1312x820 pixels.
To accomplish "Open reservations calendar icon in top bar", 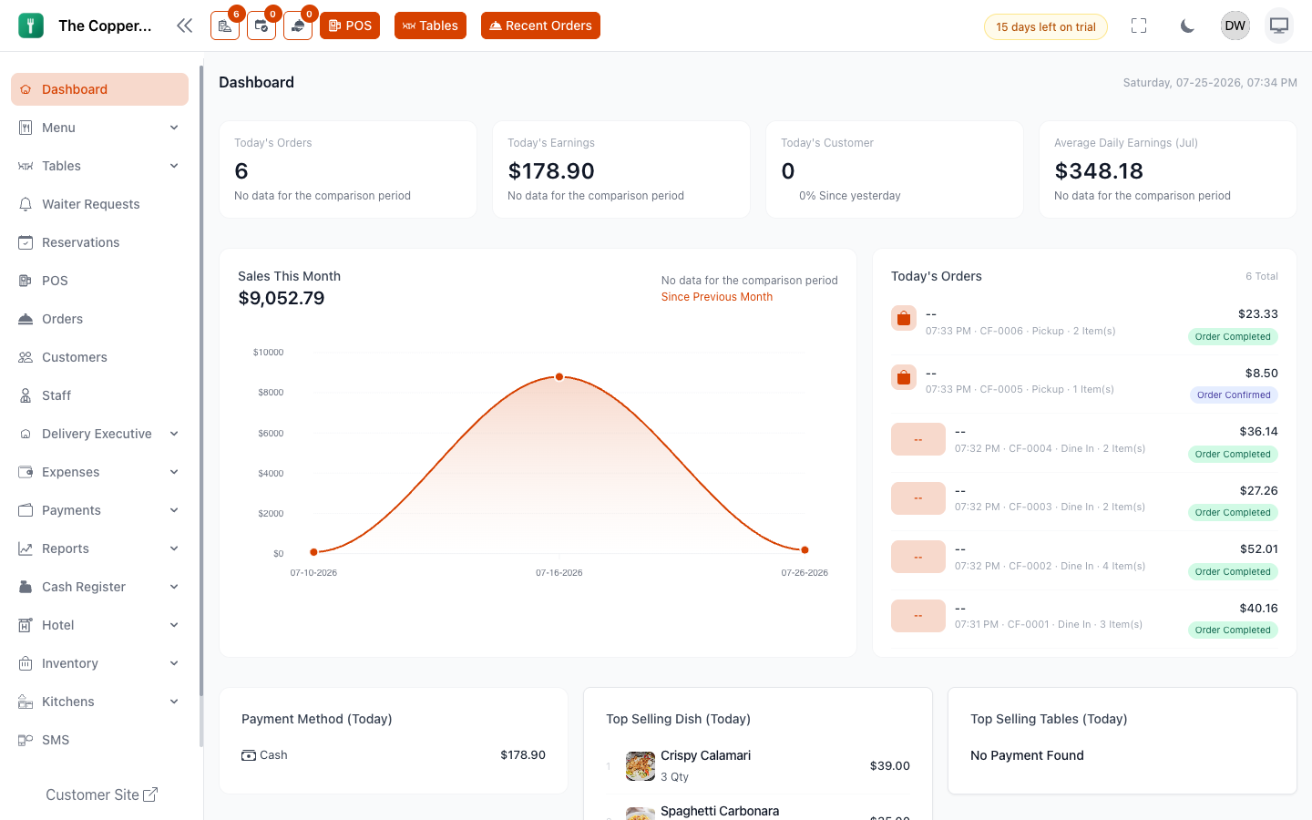I will point(261,26).
